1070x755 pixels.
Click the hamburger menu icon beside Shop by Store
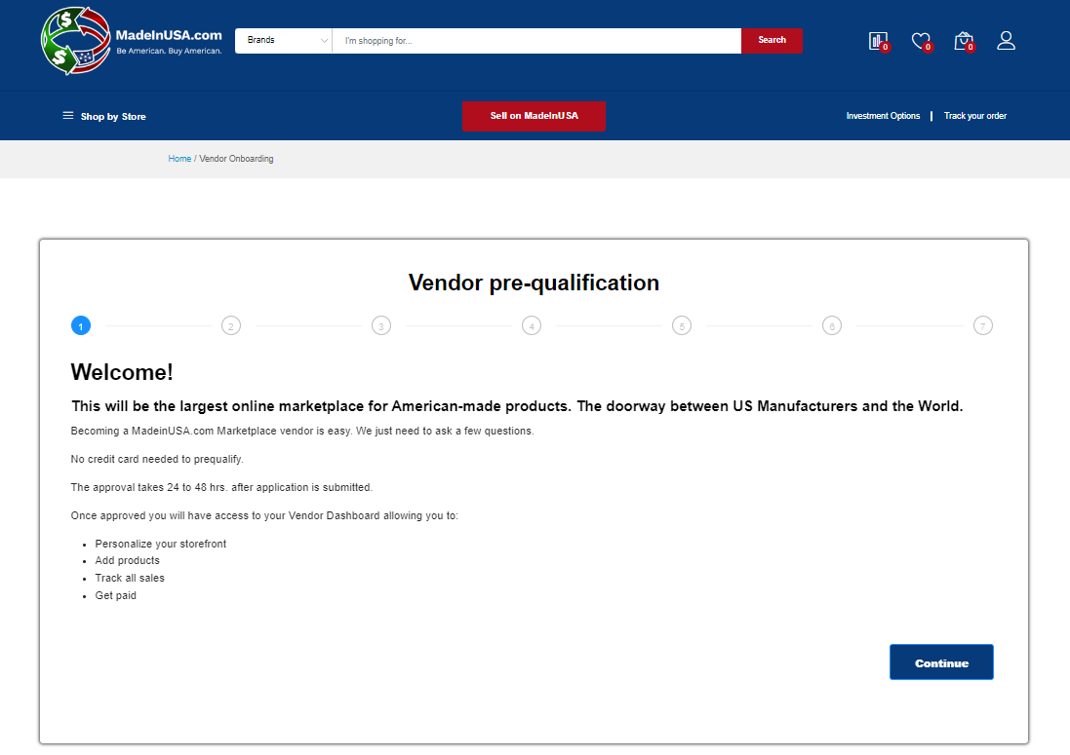[x=68, y=115]
